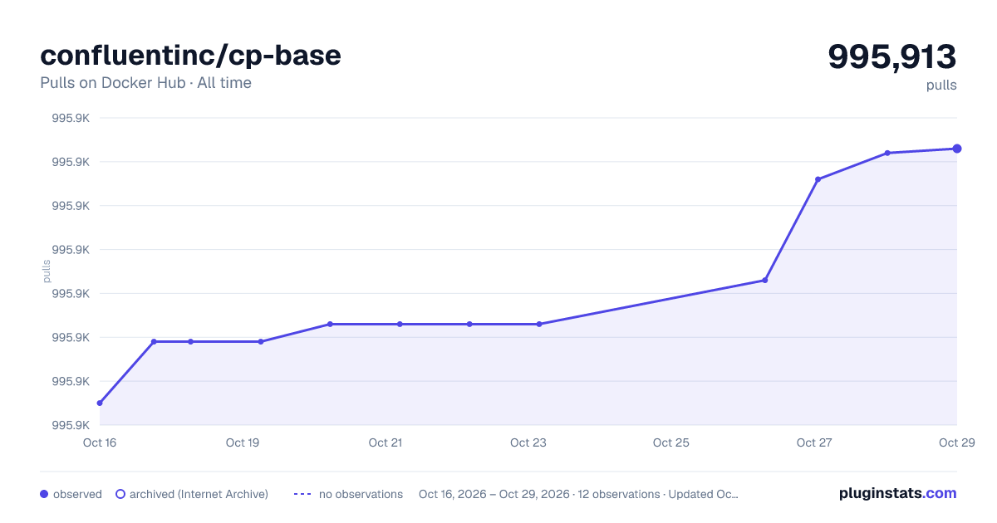Screen dimensions: 997x523
Task: Select the first data point at Oct 16
Action: [x=100, y=403]
